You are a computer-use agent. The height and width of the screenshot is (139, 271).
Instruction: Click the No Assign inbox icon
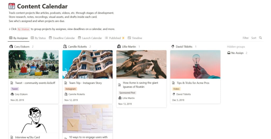pyautogui.click(x=229, y=53)
